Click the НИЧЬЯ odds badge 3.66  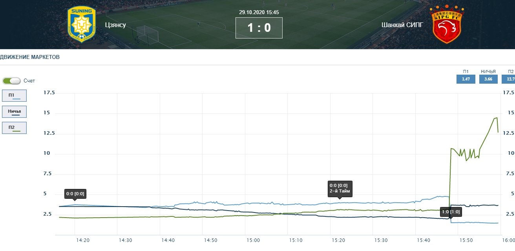488,79
